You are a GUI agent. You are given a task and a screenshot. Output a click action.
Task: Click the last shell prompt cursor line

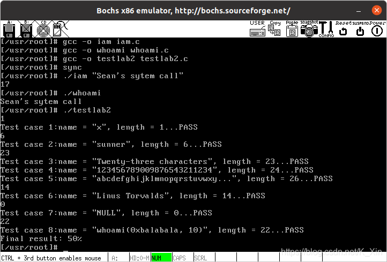pyautogui.click(x=34, y=247)
